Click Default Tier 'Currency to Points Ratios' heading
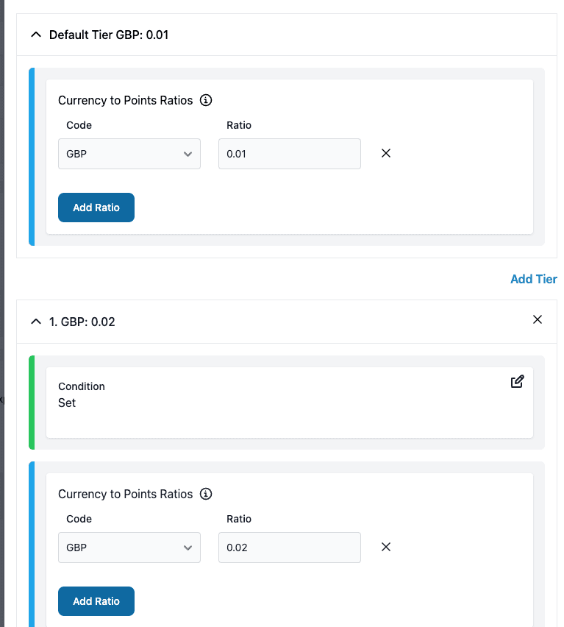Screen dimensions: 564x627 coord(125,100)
